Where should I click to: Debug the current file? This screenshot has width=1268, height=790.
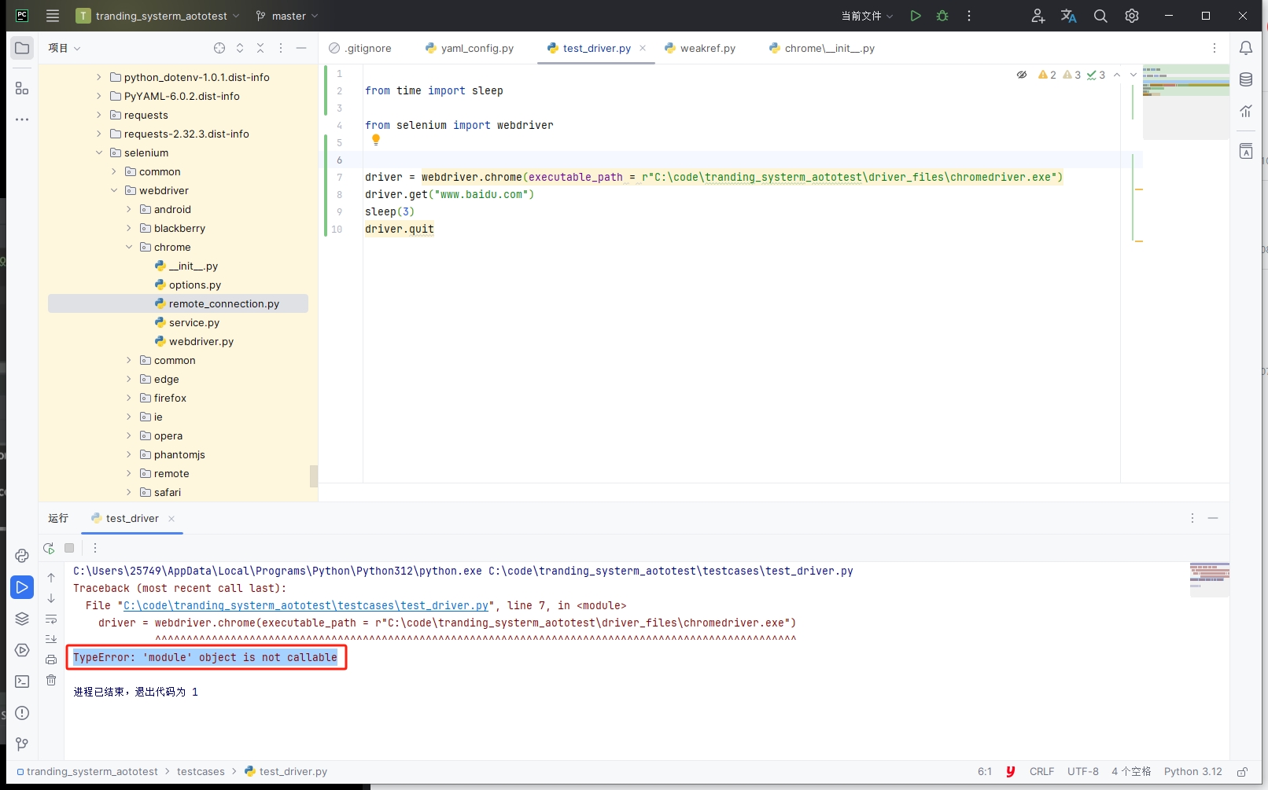pos(942,16)
